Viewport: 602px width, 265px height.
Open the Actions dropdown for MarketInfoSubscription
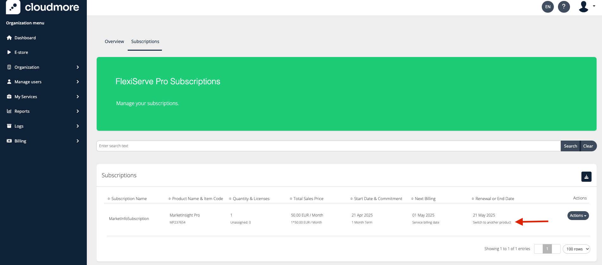pos(578,216)
